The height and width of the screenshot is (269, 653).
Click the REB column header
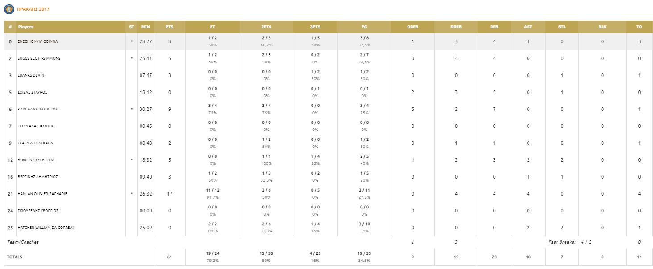pyautogui.click(x=494, y=27)
